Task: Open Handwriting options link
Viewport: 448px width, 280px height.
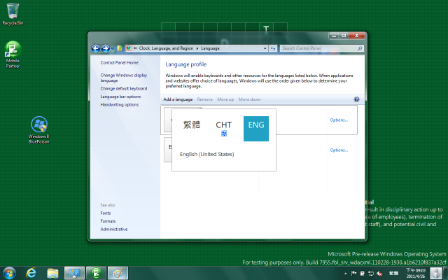Action: (x=120, y=104)
